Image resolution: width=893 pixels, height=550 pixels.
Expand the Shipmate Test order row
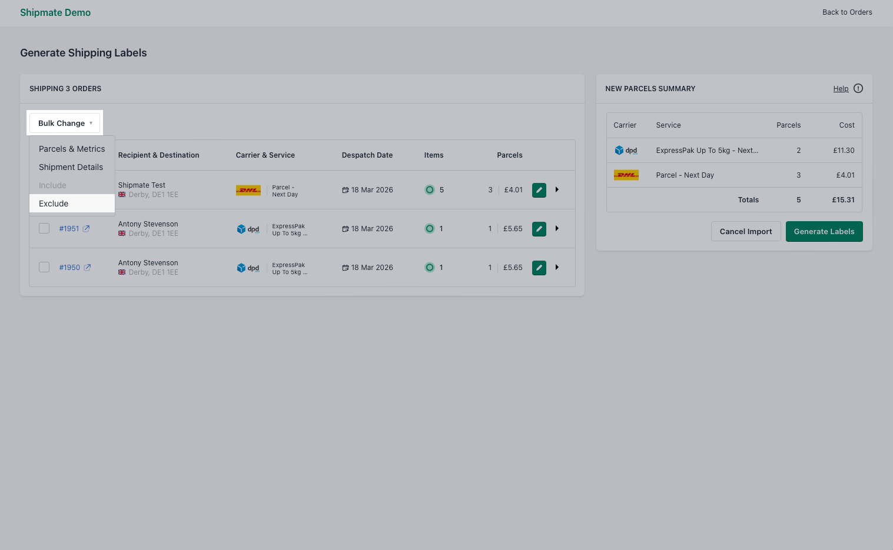click(x=557, y=189)
